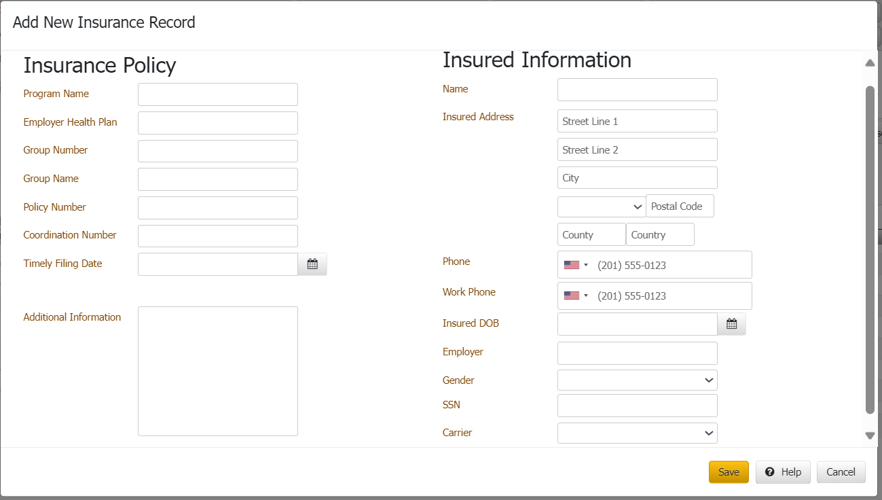The image size is (882, 500).
Task: Click the Program Name text field
Action: 217,94
